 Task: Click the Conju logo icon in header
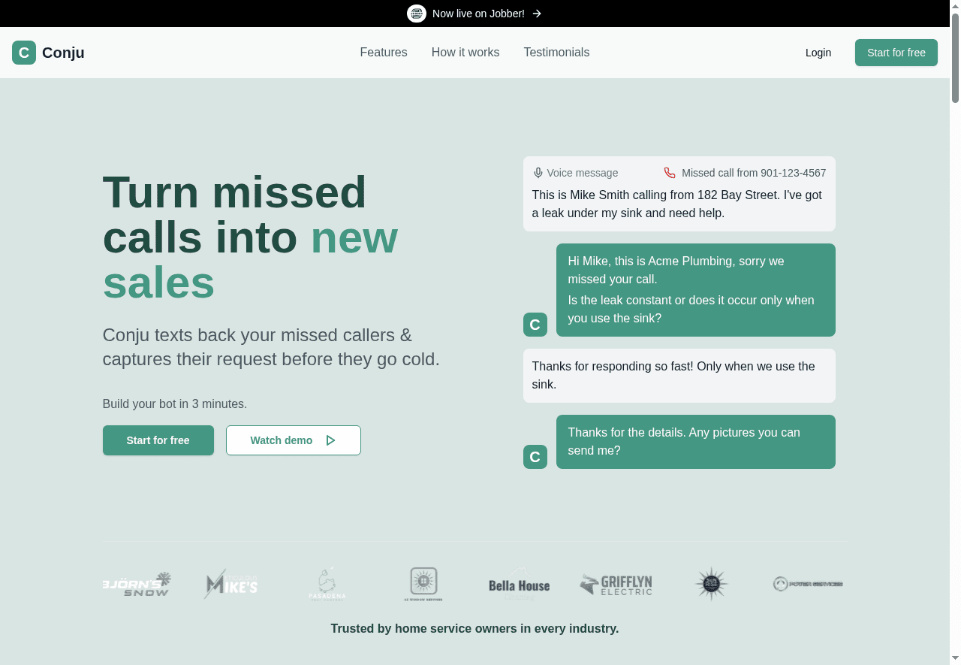pos(24,53)
